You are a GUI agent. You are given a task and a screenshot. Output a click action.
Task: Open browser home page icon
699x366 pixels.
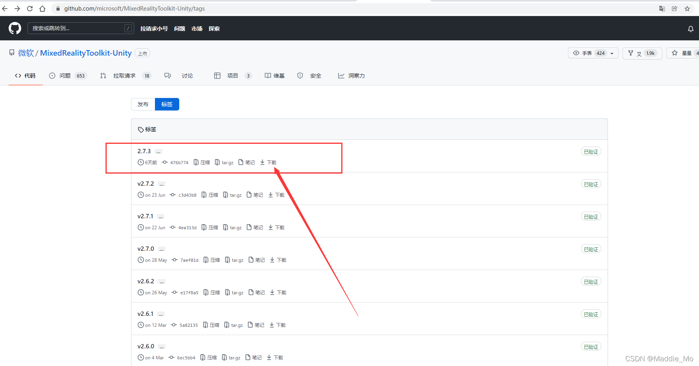tap(42, 9)
